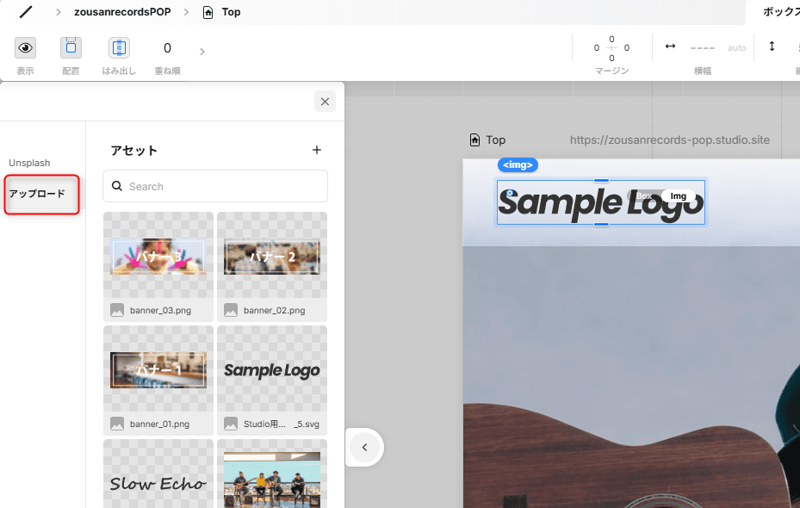Choose the banner_01.png asset
Screen dimensions: 800x508
pyautogui.click(x=158, y=369)
